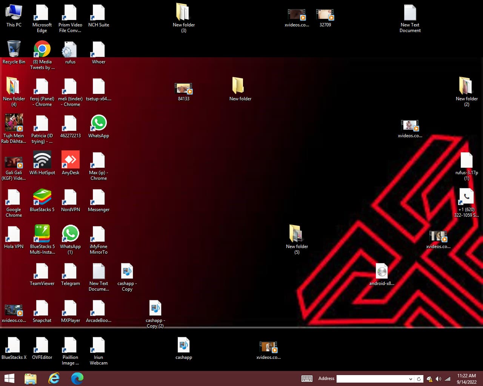This screenshot has height=386, width=483.
Task: Select the New Text Document at top right
Action: pos(410,18)
